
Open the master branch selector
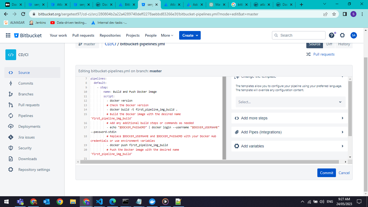(87, 44)
